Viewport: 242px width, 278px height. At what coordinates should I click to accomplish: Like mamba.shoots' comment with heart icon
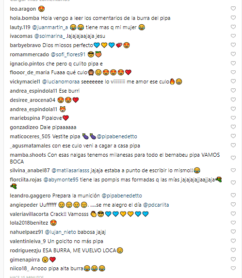(233, 158)
